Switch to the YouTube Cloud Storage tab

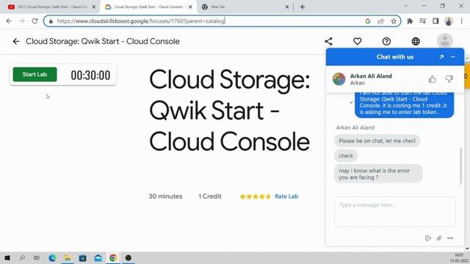[x=52, y=7]
